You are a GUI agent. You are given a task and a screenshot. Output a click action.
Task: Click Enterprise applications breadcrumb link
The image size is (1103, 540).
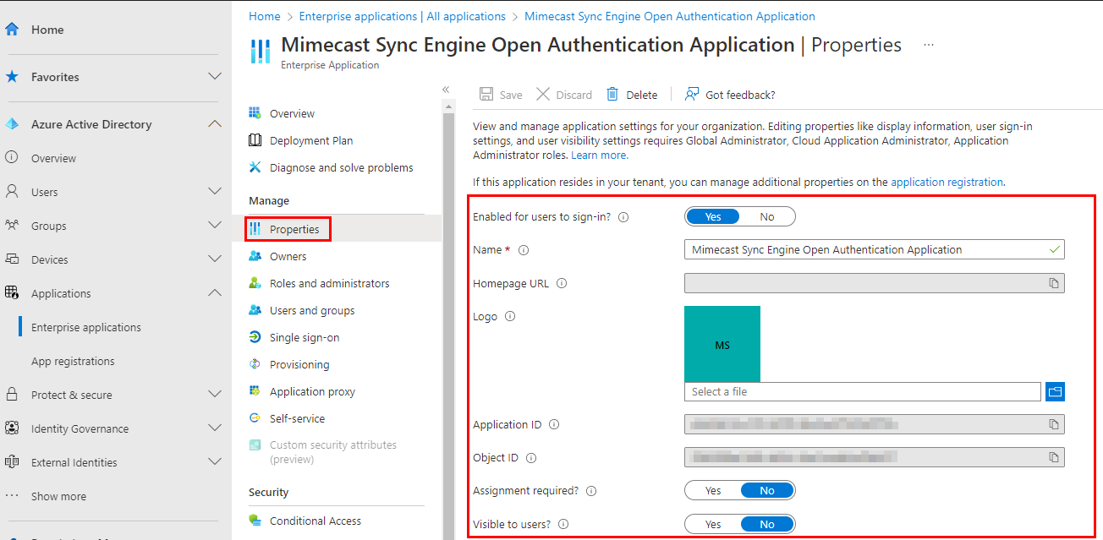(402, 16)
